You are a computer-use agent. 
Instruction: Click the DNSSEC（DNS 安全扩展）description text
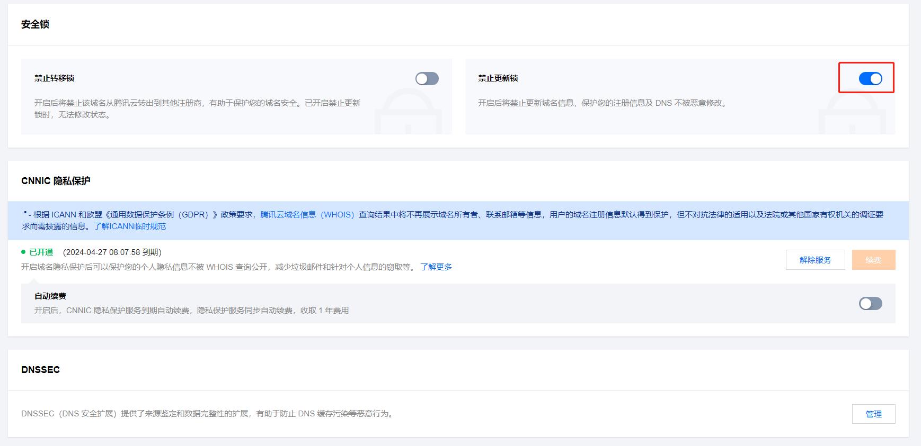209,413
